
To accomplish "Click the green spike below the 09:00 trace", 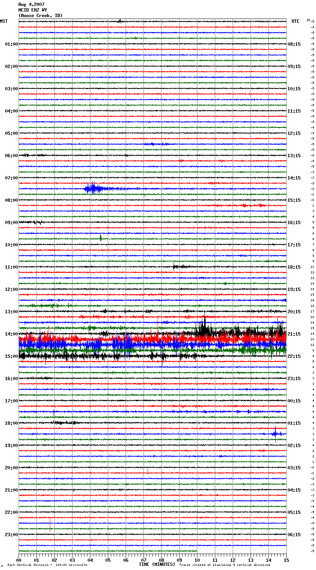I will coord(101,238).
